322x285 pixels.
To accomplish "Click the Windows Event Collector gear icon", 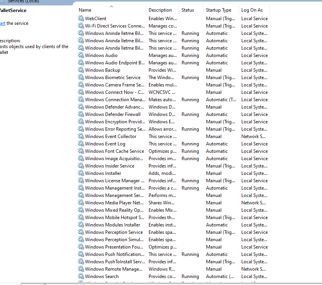I will pos(81,136).
